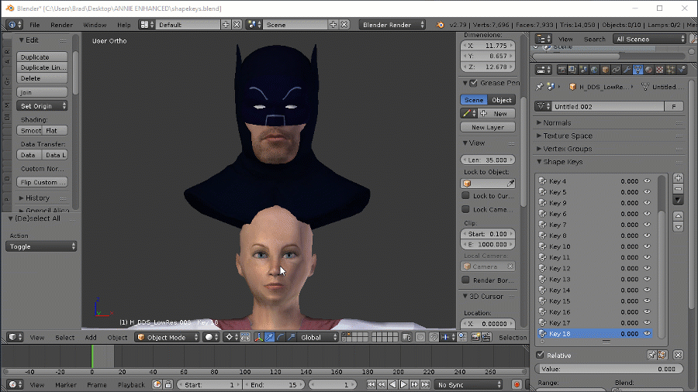
Task: Enable the Render Border checkbox
Action: point(465,280)
